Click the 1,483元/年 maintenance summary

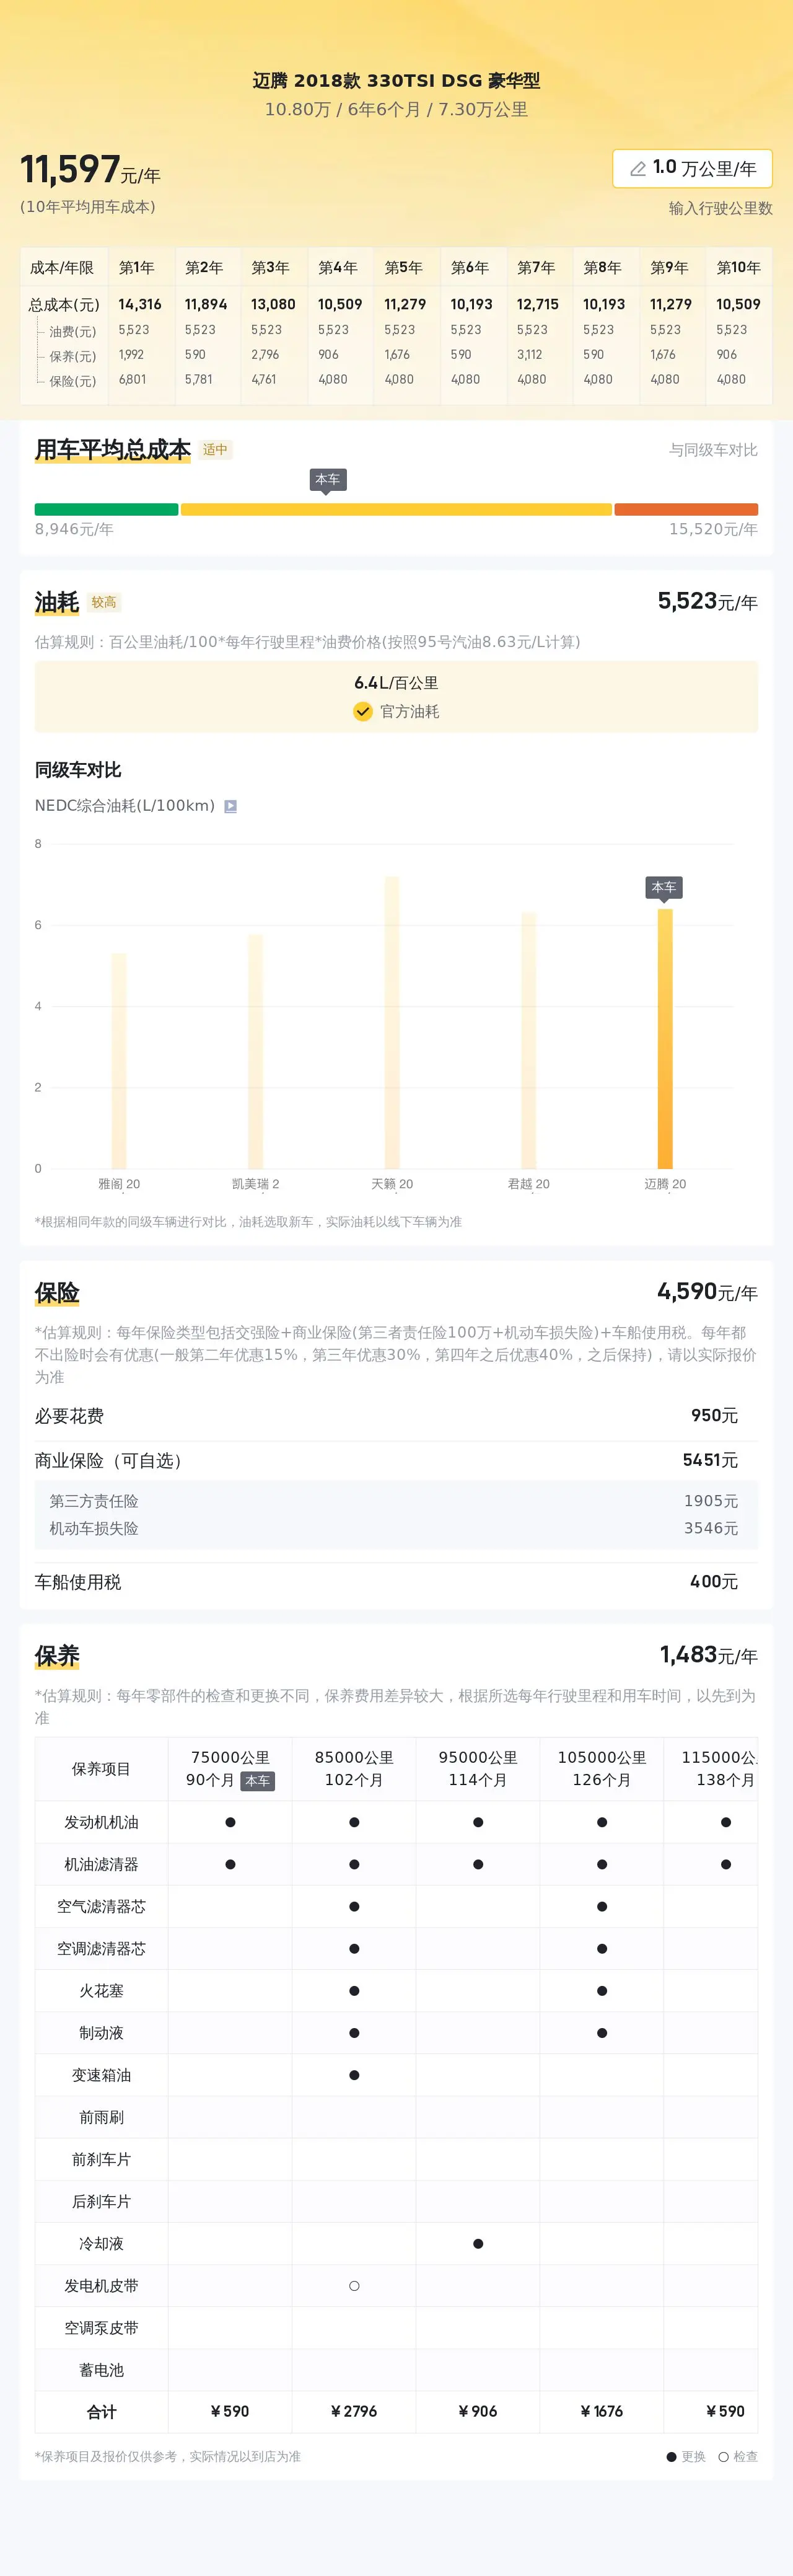click(708, 1655)
